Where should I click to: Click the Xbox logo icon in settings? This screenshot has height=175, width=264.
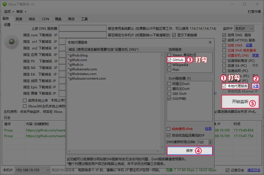11,41
